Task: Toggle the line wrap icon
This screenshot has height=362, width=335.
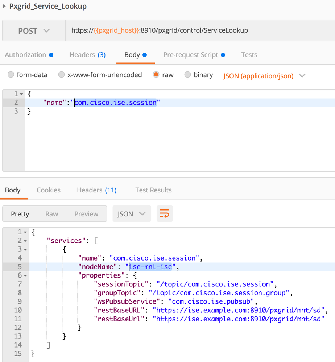Action: [165, 214]
